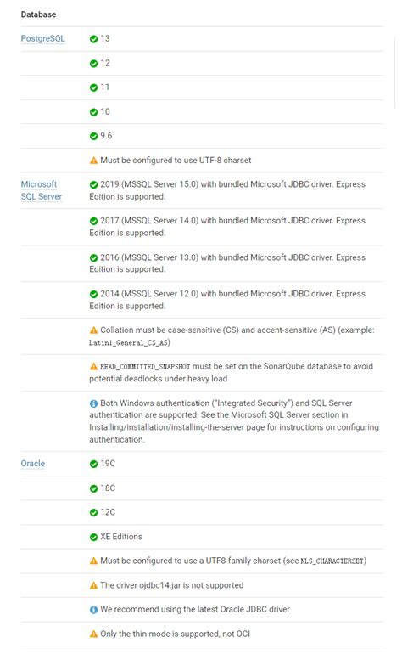Click the warning icon beside UTF8-family charset note
The image size is (402, 654).
point(94,561)
